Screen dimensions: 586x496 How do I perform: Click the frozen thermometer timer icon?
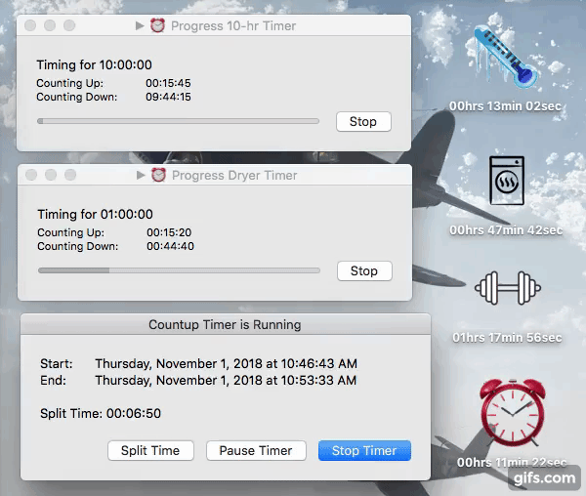[x=505, y=60]
